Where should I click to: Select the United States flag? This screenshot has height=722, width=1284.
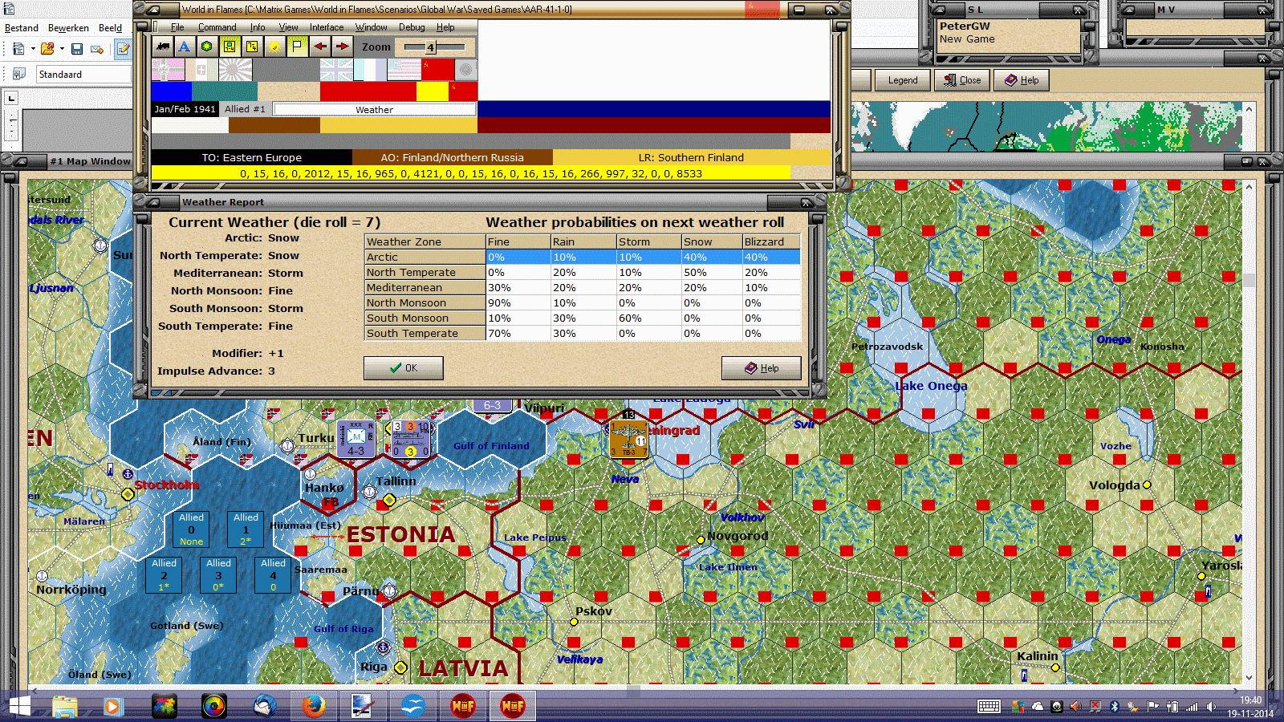coord(404,70)
